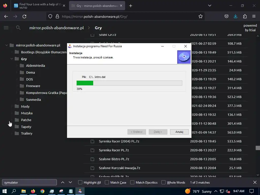Image resolution: width=260 pixels, height=195 pixels.
Task: Show hidden system tray icons
Action: (216, 191)
